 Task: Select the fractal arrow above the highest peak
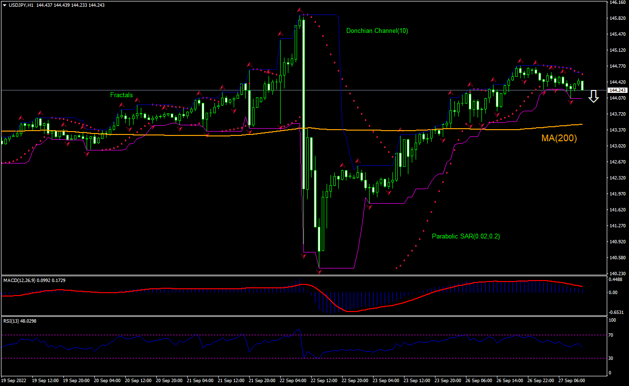click(x=300, y=10)
